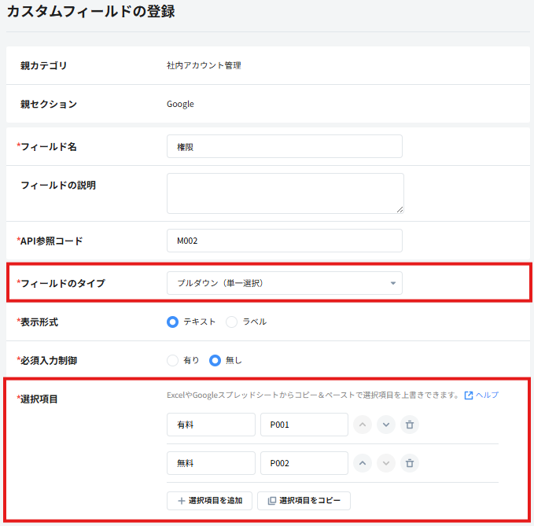This screenshot has width=534, height=526.
Task: Select the ラベル display format
Action: pos(231,322)
